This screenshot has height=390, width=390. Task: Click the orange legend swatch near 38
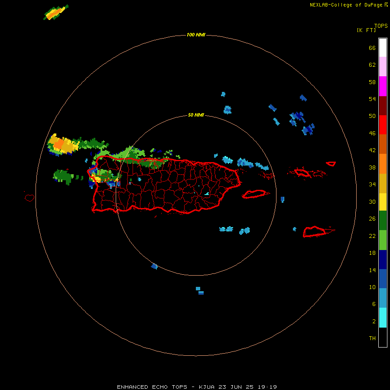tap(383, 164)
